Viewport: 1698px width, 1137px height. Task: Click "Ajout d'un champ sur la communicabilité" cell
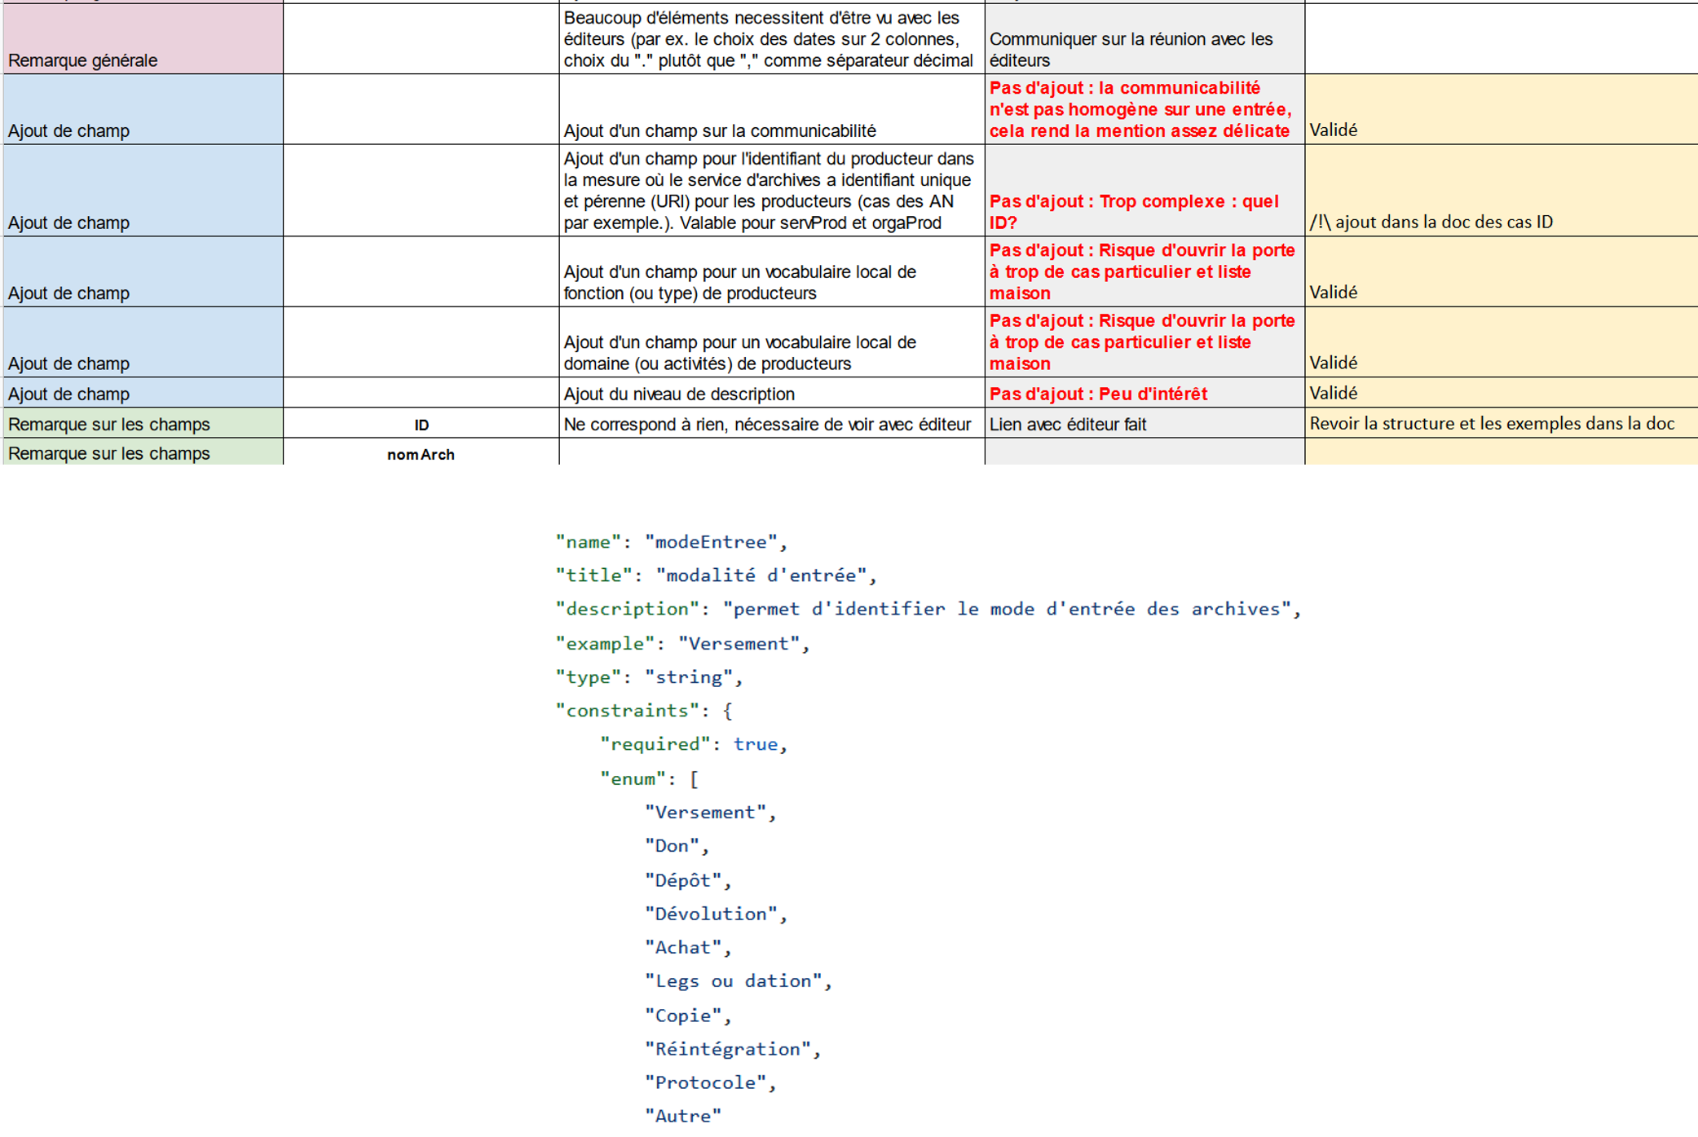[772, 110]
